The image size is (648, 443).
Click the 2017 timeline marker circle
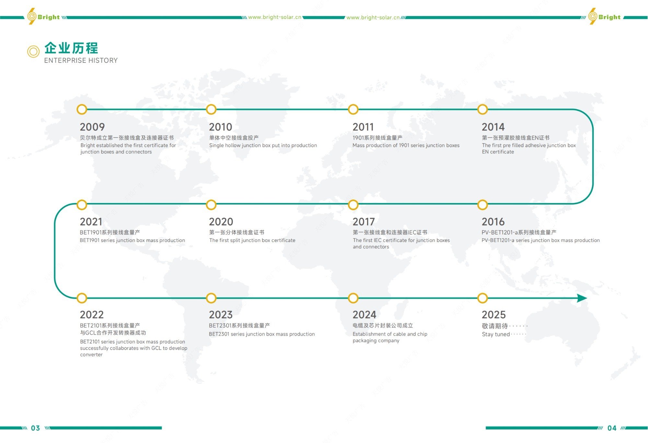353,205
